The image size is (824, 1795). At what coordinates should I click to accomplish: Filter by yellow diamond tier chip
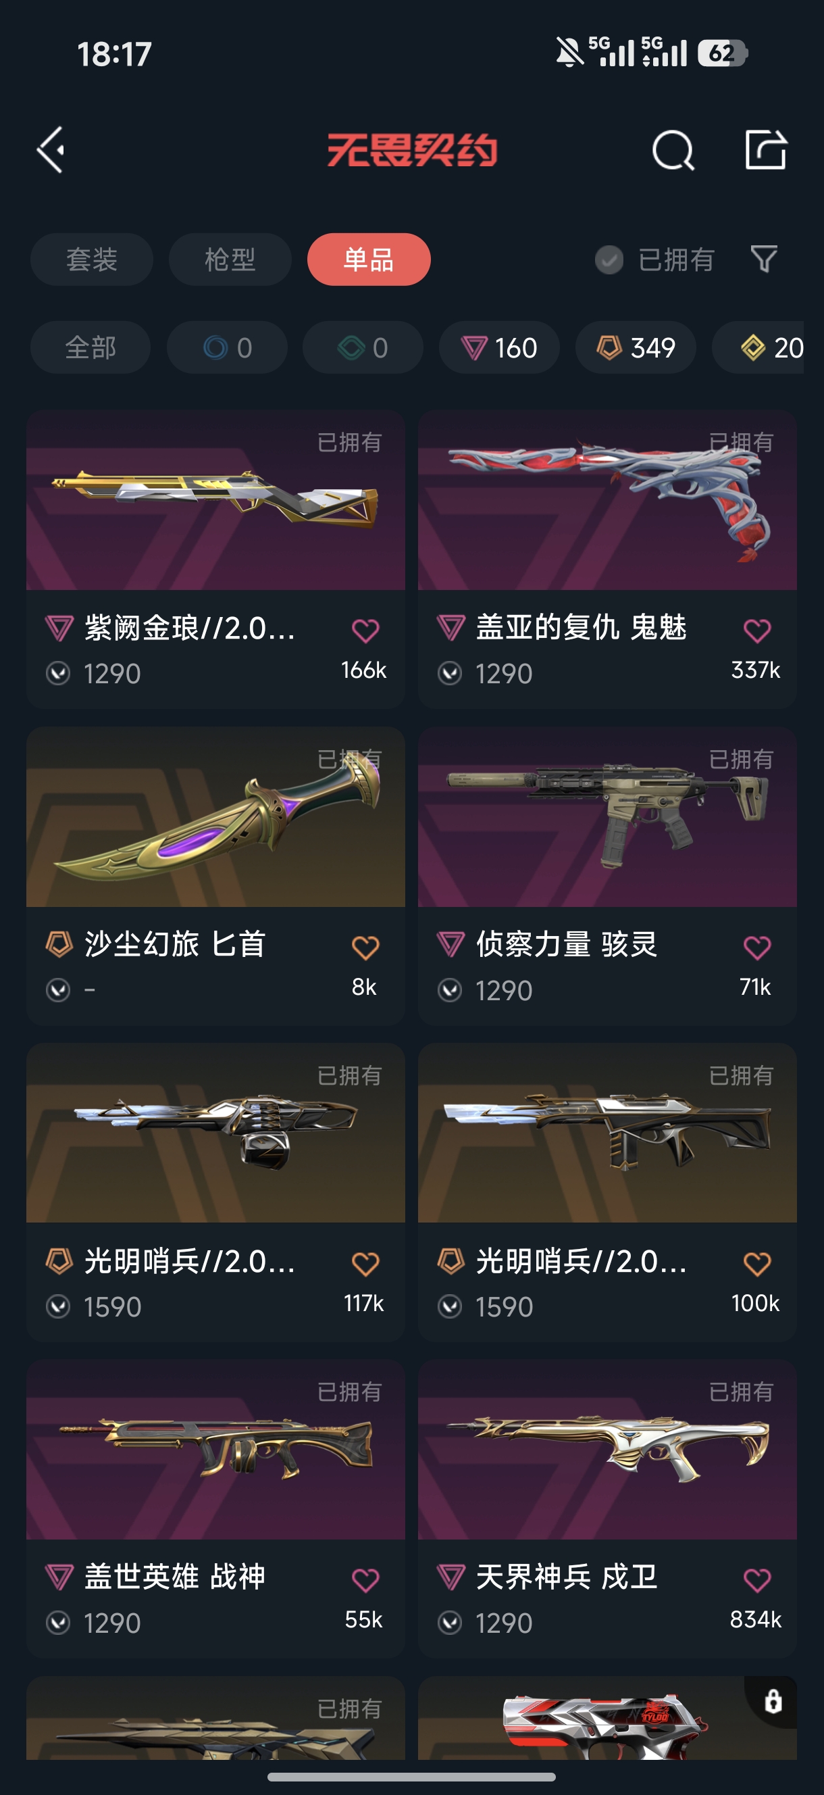759,347
